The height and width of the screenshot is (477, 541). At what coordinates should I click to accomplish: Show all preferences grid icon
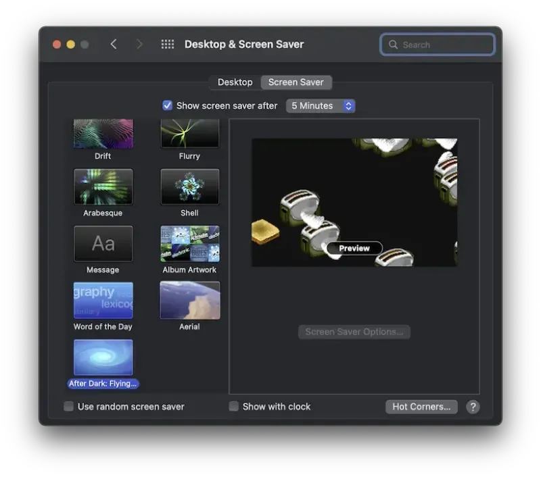click(168, 44)
